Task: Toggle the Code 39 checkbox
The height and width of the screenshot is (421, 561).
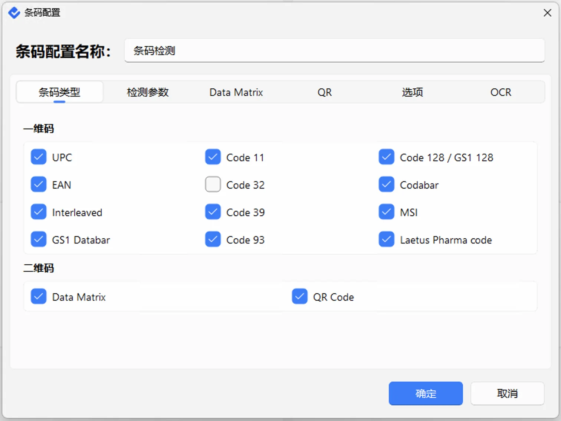Action: (213, 212)
